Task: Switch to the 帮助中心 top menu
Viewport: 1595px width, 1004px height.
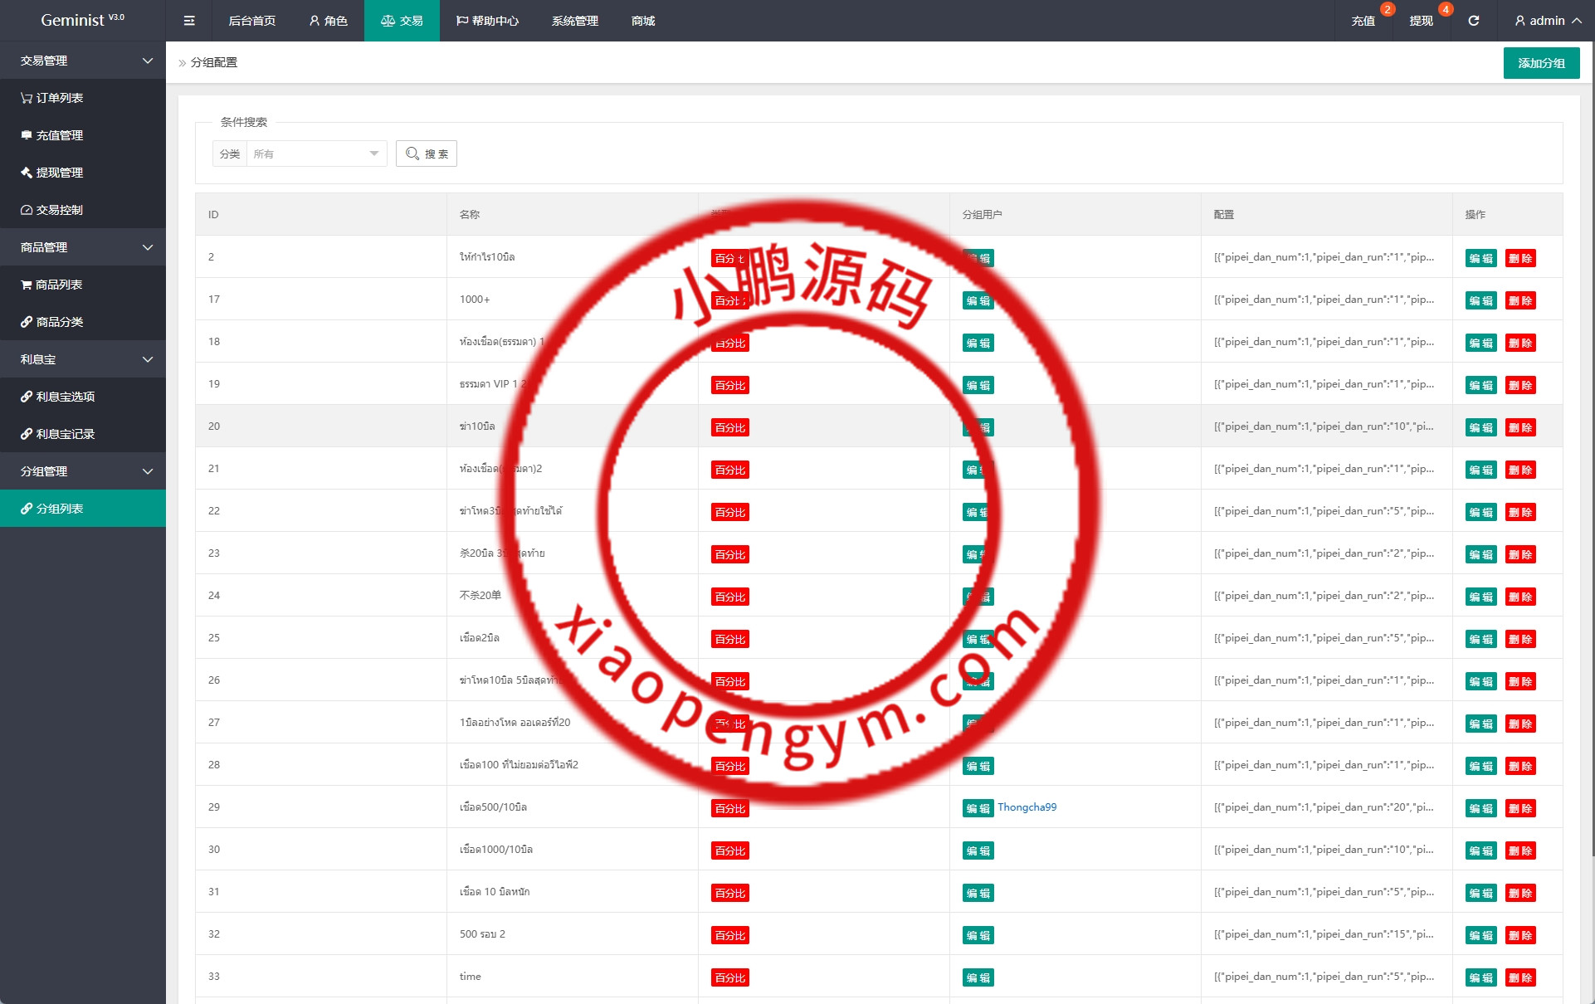Action: pyautogui.click(x=487, y=21)
